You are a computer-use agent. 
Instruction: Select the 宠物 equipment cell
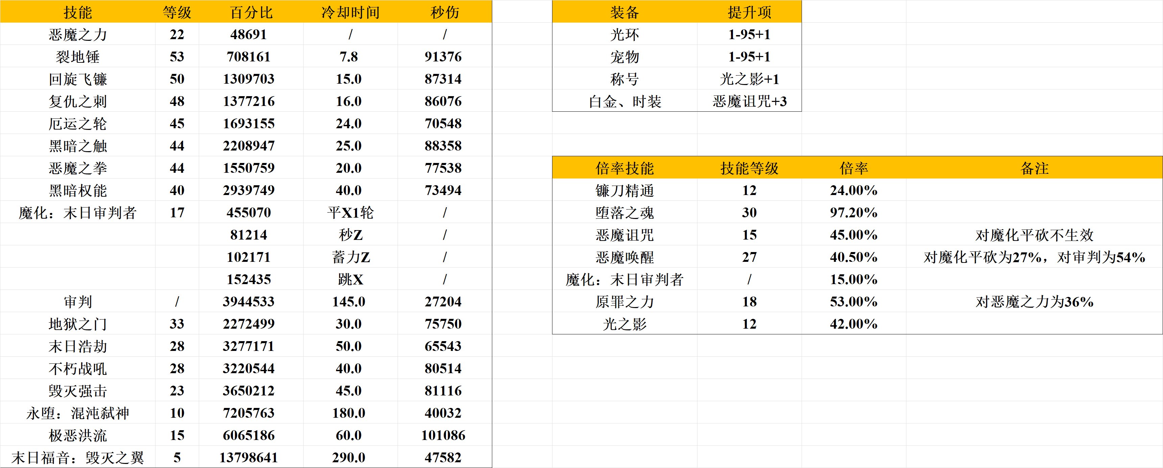tap(625, 56)
